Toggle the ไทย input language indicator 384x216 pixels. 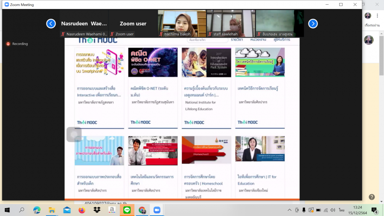point(341,210)
